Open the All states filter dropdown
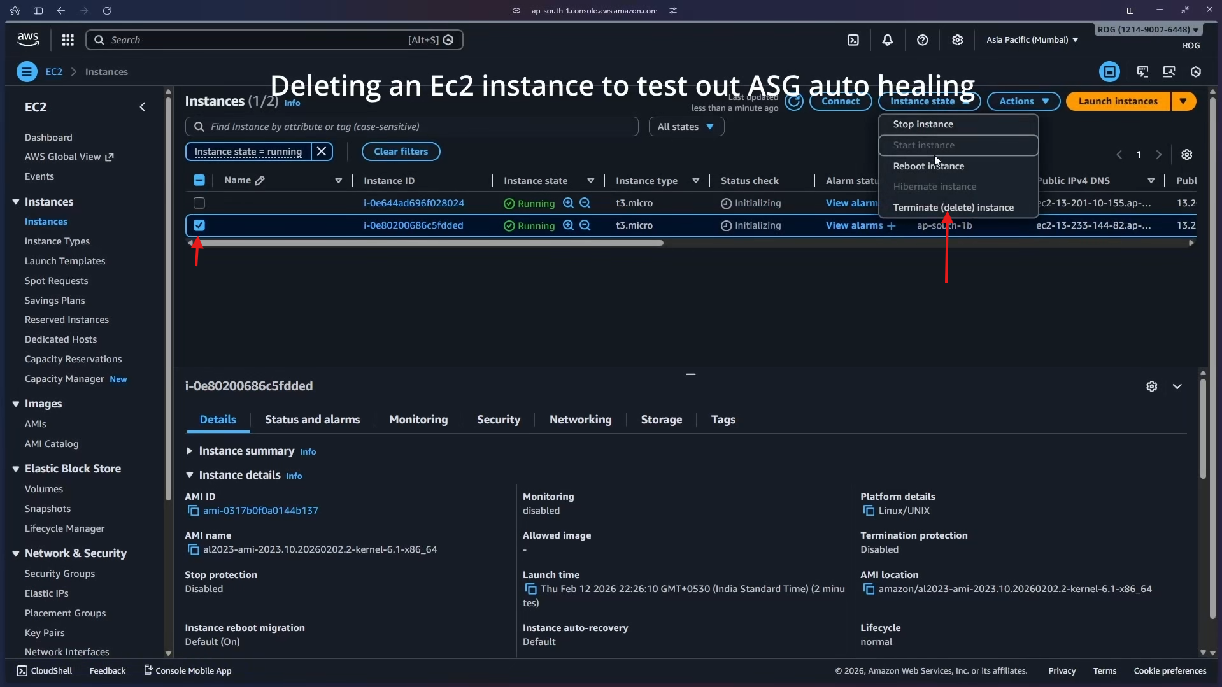1222x687 pixels. click(x=686, y=126)
